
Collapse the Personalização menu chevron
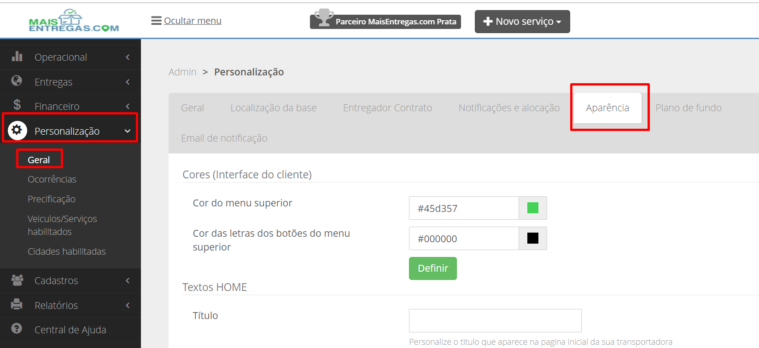[x=128, y=131]
